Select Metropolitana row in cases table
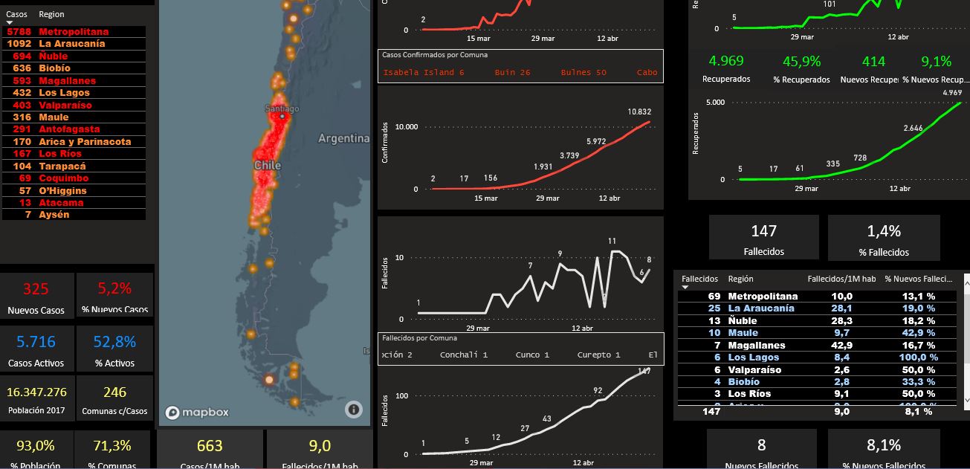The image size is (970, 469). (73, 32)
